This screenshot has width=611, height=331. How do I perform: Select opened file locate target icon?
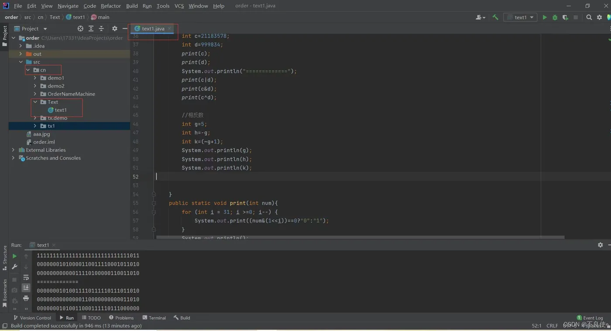(80, 28)
